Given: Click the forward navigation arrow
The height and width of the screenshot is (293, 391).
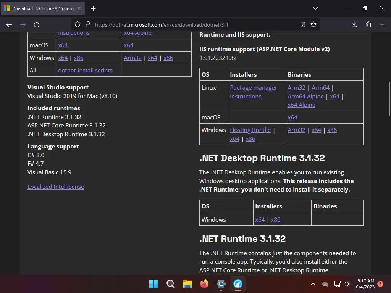Looking at the screenshot, I should coord(23,25).
